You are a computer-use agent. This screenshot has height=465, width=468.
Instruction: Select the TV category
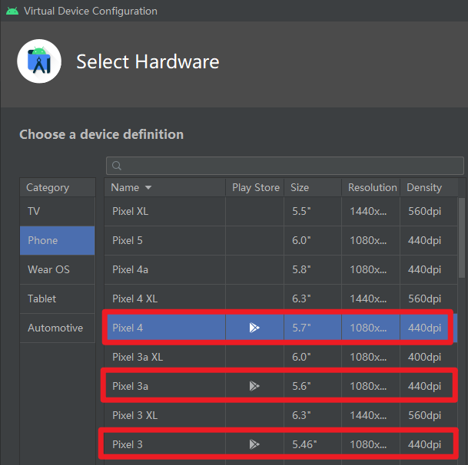pos(58,211)
